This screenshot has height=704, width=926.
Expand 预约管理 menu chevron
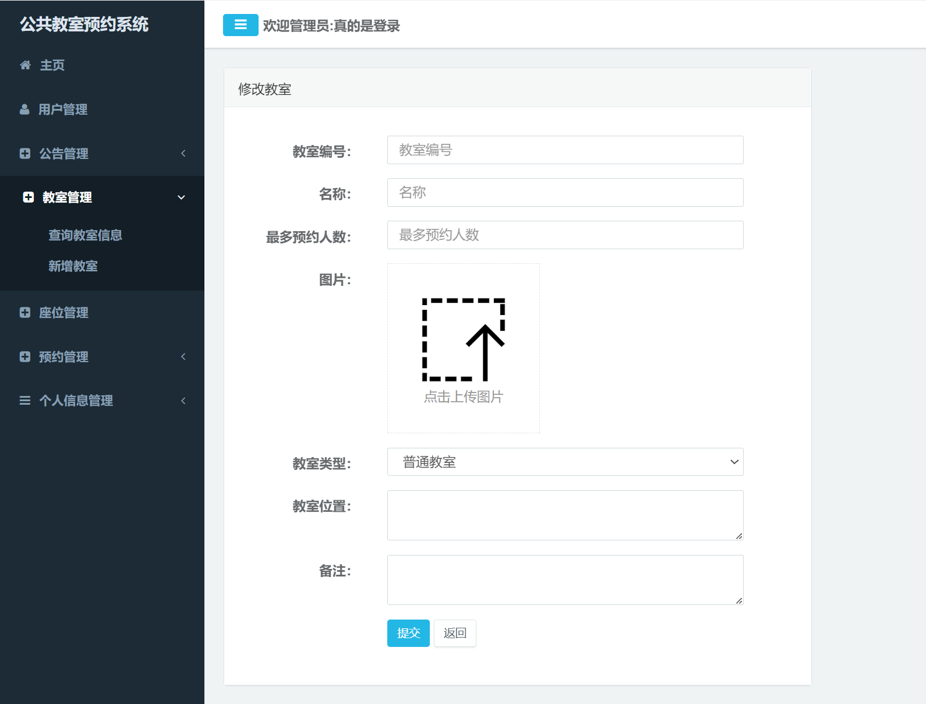(x=183, y=357)
